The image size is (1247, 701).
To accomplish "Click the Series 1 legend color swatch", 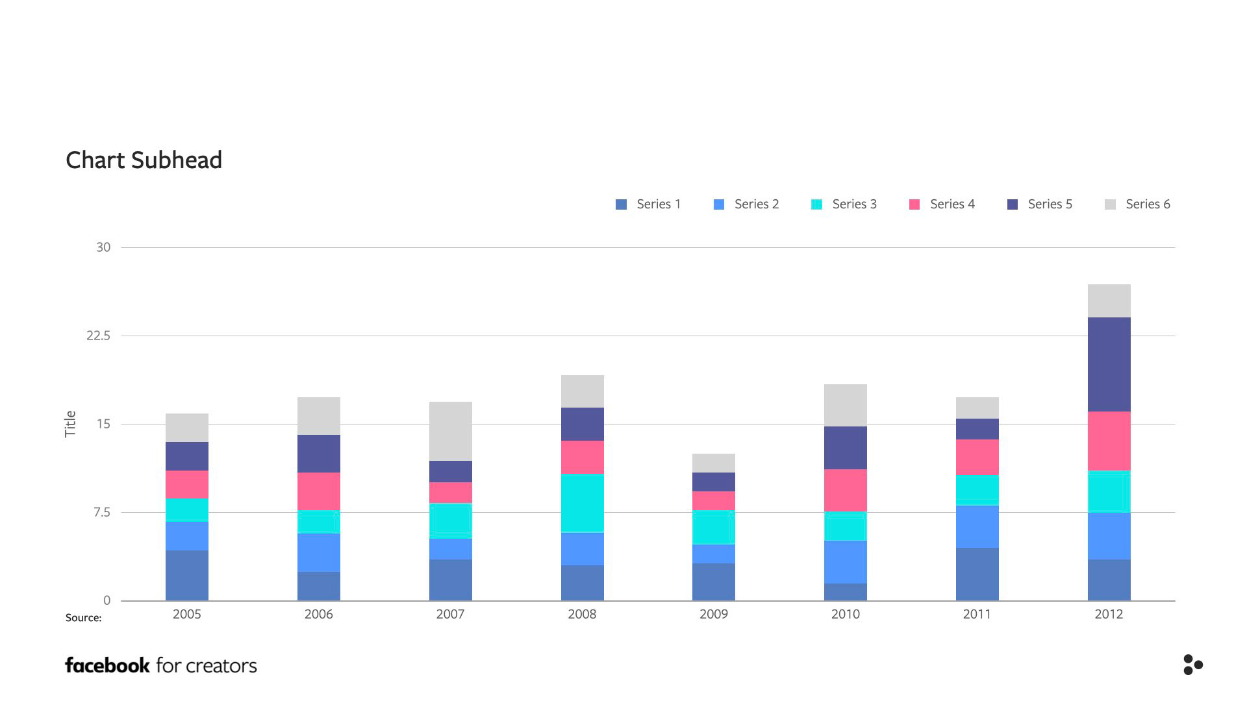I will [621, 204].
